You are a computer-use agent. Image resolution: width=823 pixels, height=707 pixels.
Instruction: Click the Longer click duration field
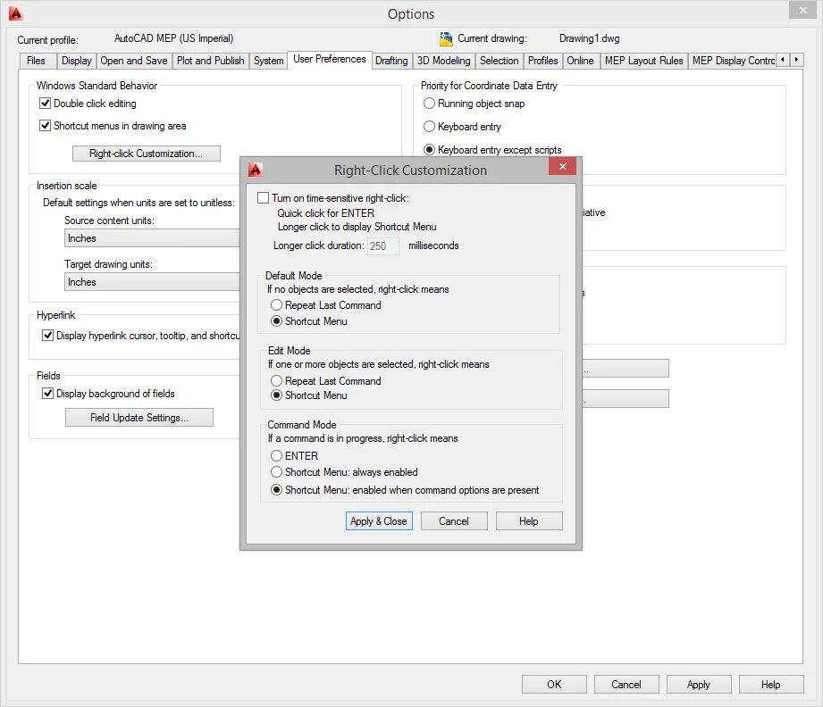pyautogui.click(x=382, y=246)
